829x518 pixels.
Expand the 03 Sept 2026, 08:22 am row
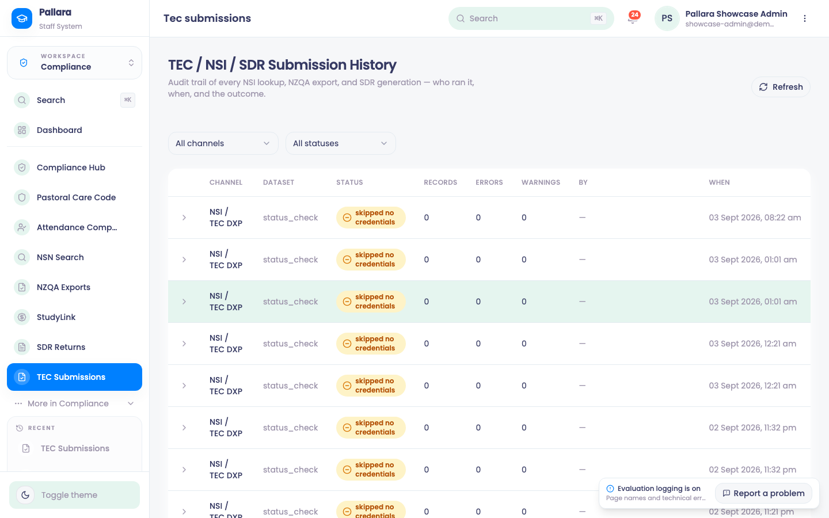point(184,218)
